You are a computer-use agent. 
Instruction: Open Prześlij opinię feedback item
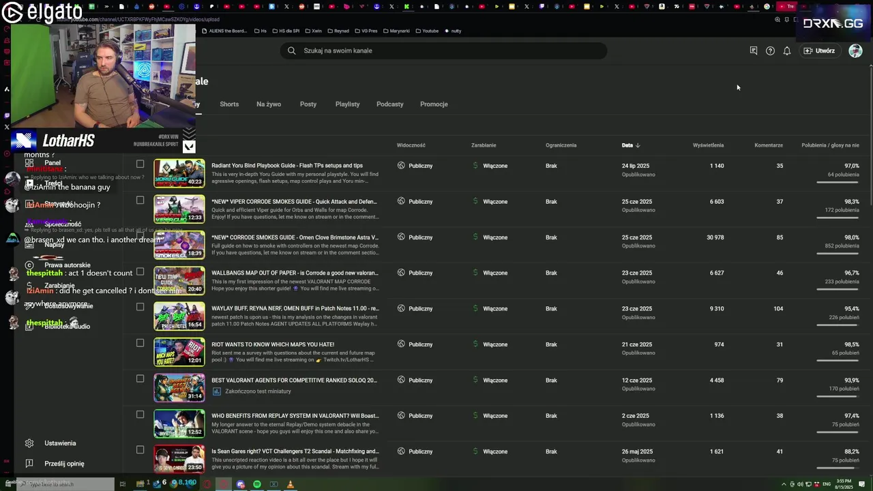click(29, 464)
